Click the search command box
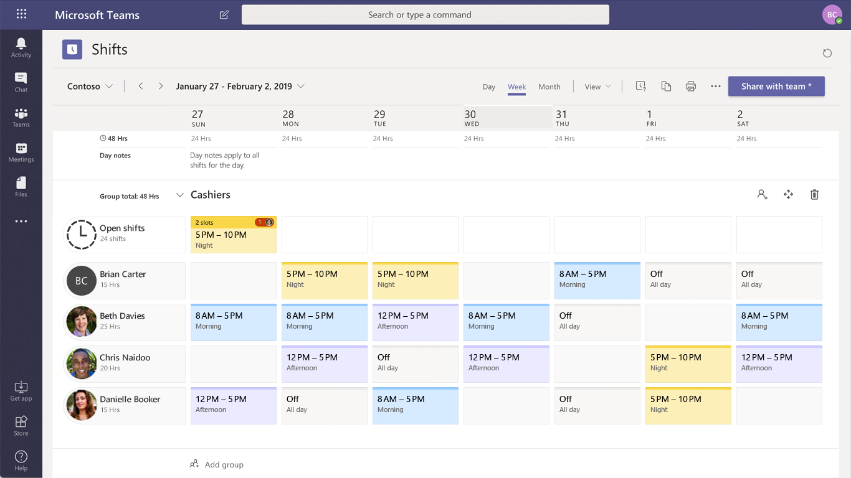The width and height of the screenshot is (851, 478). click(x=425, y=15)
